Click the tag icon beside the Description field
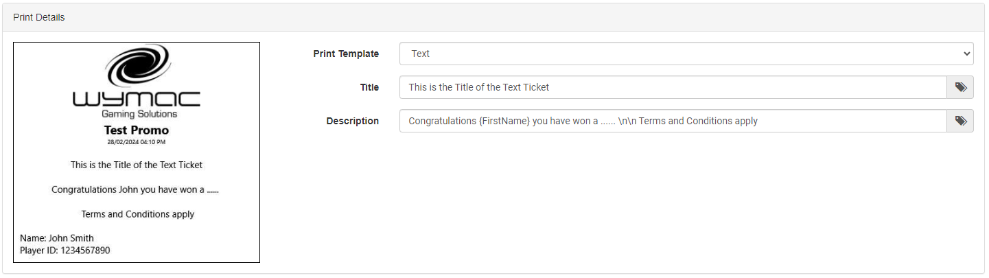This screenshot has height=278, width=989. (x=960, y=121)
